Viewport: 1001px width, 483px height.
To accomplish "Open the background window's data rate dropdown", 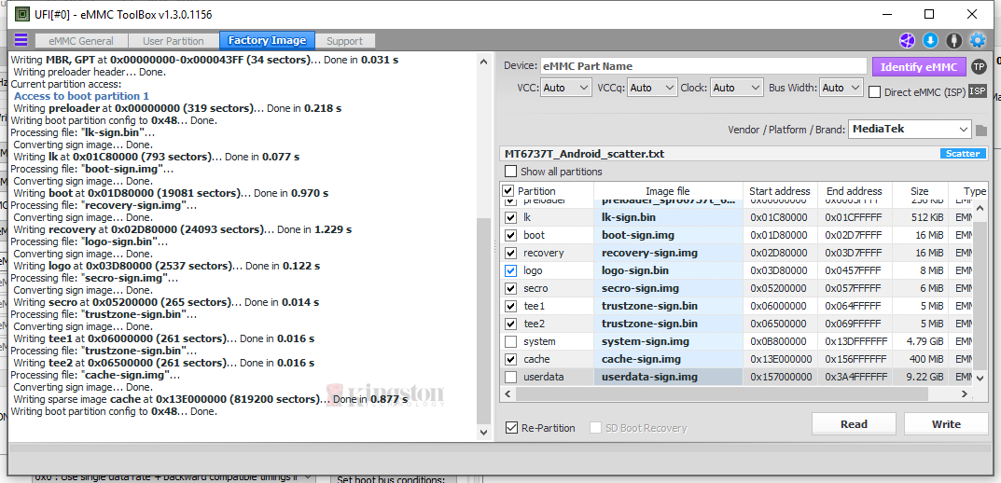I will [x=173, y=476].
